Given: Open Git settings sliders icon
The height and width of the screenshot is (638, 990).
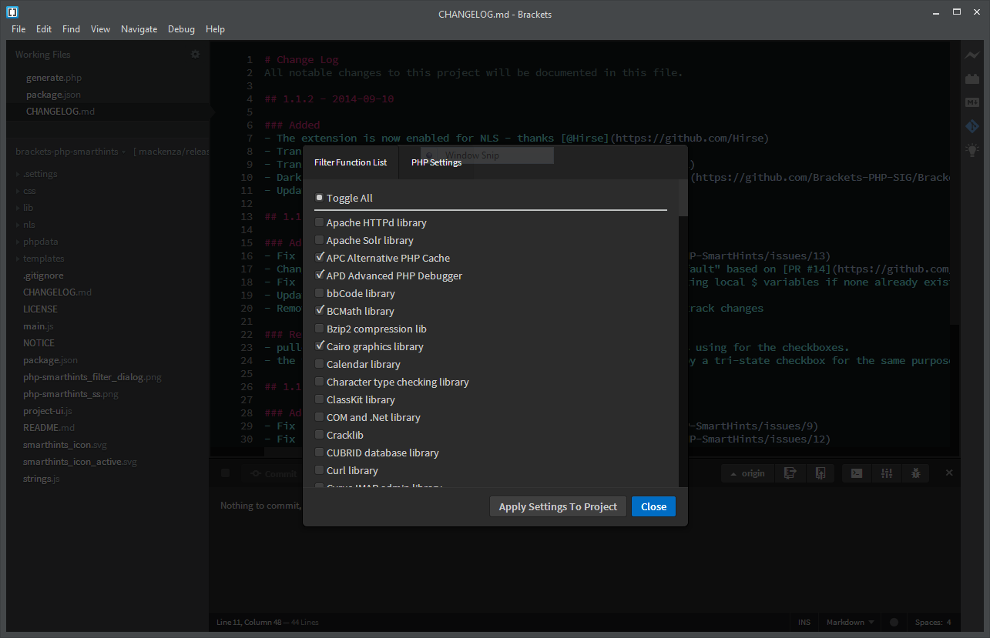Looking at the screenshot, I should coord(887,473).
